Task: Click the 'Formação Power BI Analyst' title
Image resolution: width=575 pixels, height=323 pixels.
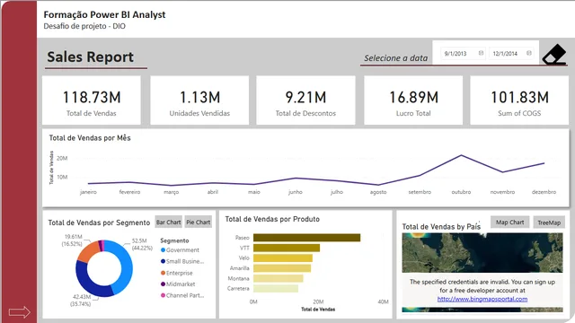Action: point(104,14)
